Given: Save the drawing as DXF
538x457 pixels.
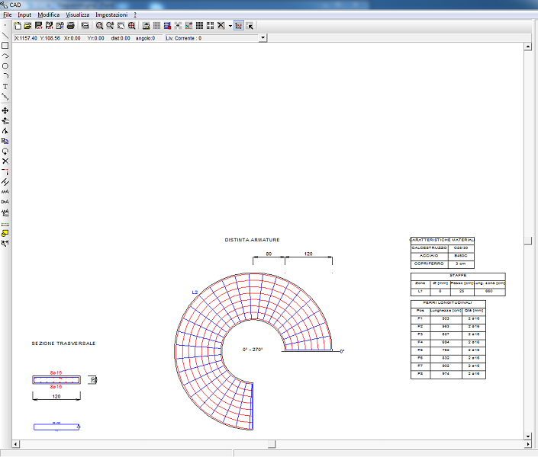Looking at the screenshot, I should 38,26.
